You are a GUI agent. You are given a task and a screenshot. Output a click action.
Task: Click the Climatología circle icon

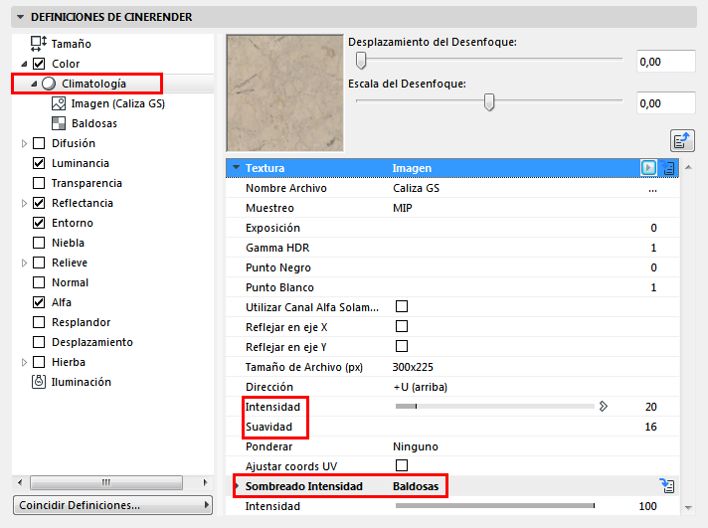coord(49,84)
